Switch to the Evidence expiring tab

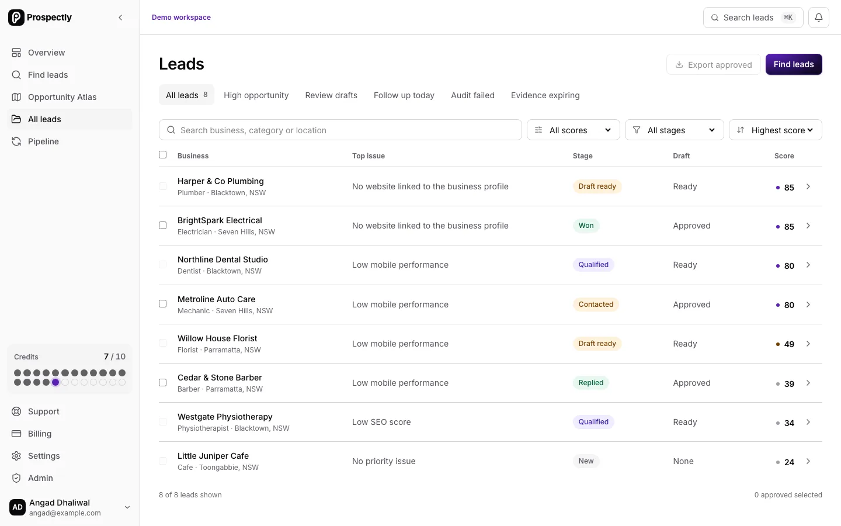(545, 95)
